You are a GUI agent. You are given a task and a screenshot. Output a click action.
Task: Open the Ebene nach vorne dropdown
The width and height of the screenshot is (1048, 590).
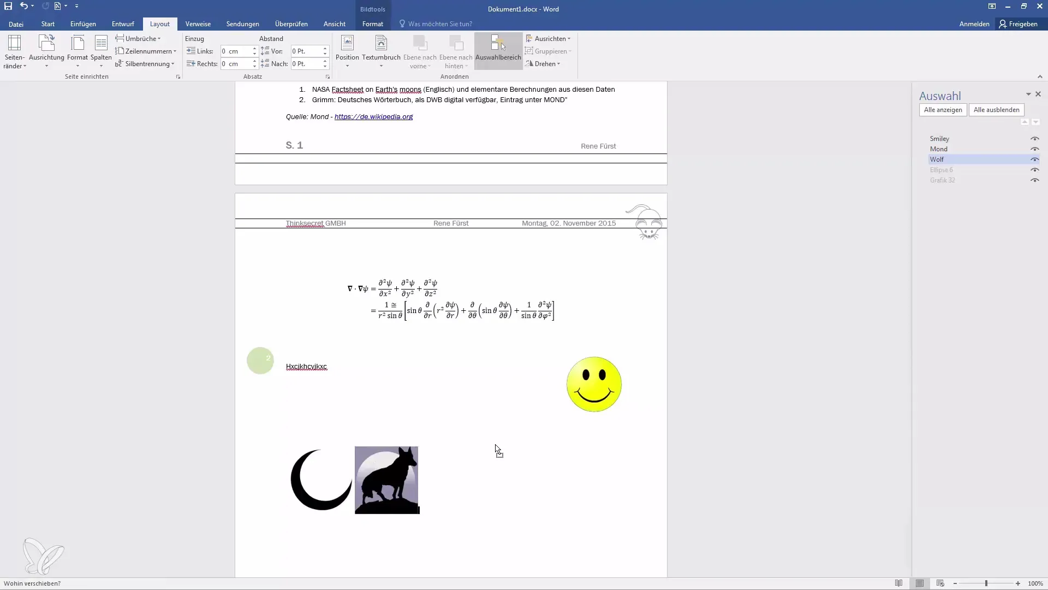tap(429, 65)
